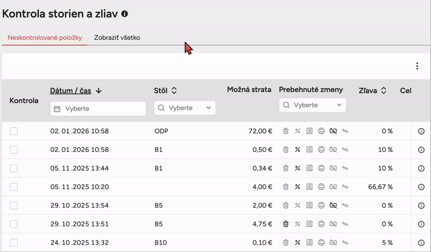Open the info detail for the ODP row
Viewport: 431px width, 252px height.
[x=421, y=131]
